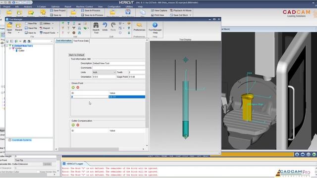Add a green mill tool
This screenshot has height=178, width=317.
63,23
